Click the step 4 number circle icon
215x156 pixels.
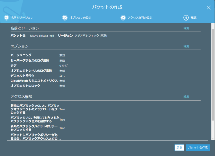(186, 17)
